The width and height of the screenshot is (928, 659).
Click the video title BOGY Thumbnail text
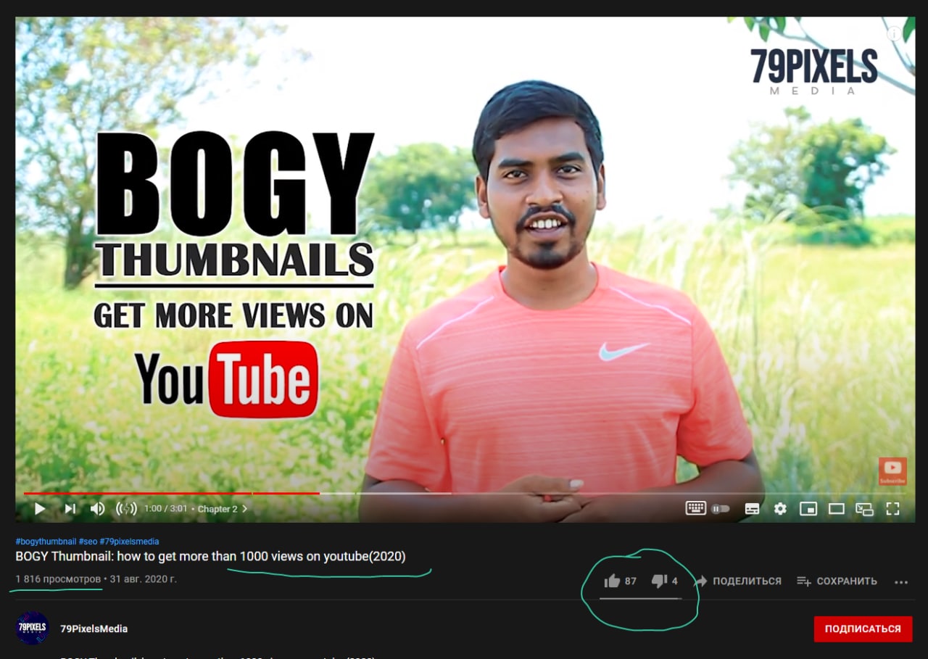pos(210,557)
